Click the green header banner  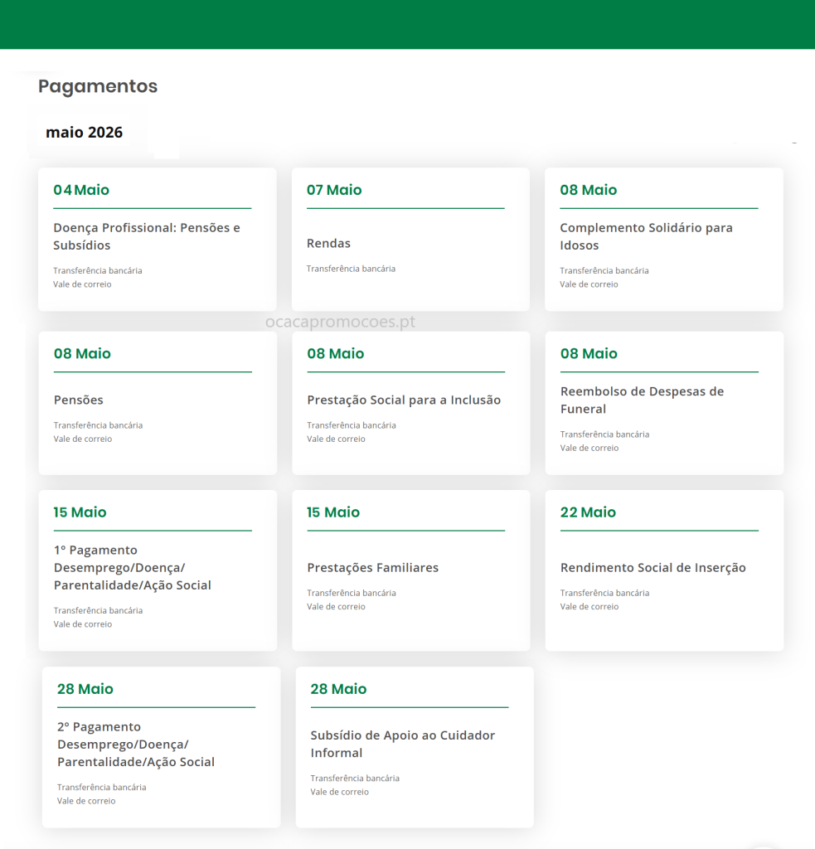(x=407, y=24)
